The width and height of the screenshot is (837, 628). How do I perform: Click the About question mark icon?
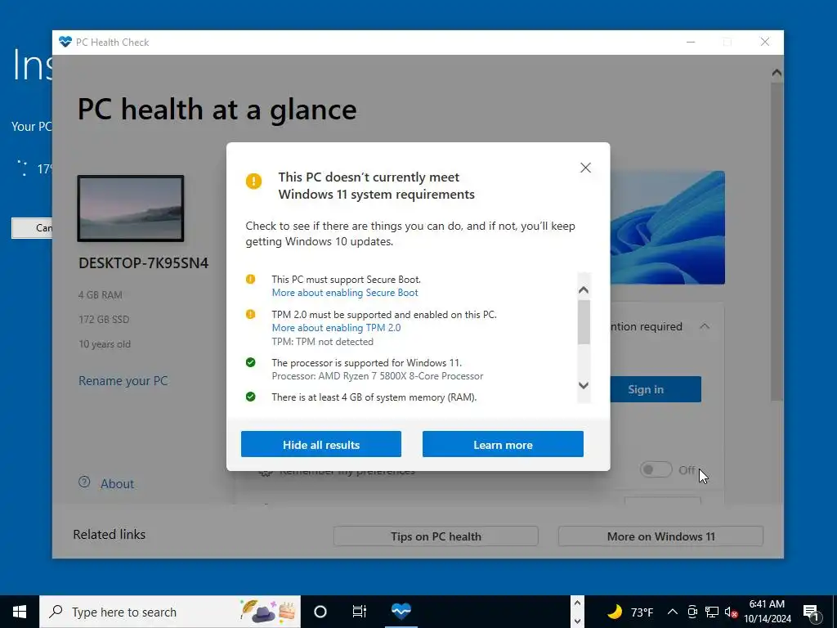(x=84, y=482)
